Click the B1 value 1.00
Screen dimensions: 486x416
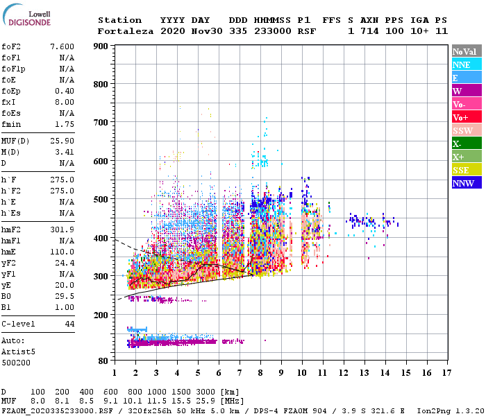point(65,308)
